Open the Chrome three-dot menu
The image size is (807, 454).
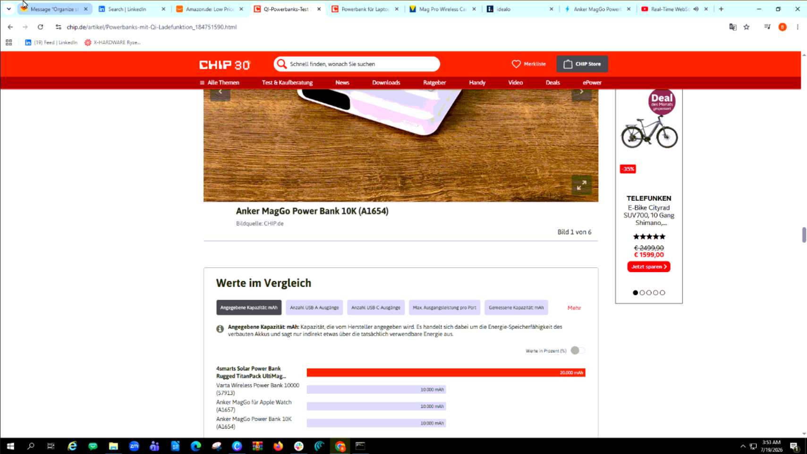point(798,27)
